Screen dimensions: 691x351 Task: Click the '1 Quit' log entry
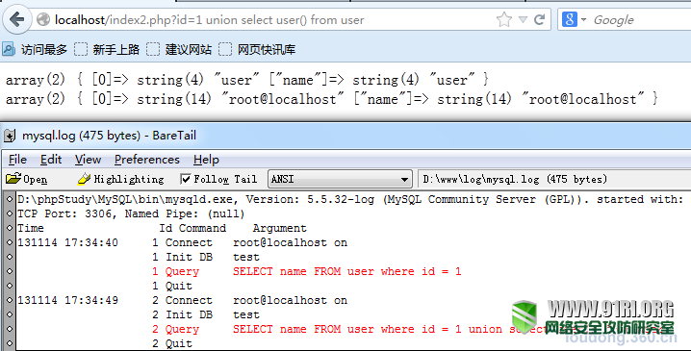tap(172, 286)
